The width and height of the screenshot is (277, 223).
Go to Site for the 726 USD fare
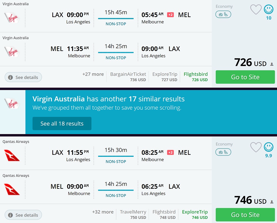click(x=245, y=77)
